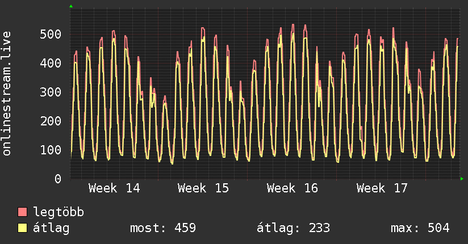Image resolution: width=468 pixels, height=244 pixels.
Task: Click the pink legtöbb legend color swatch
Action: 22,212
